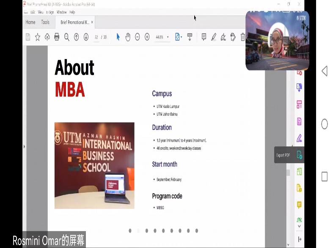Close the Brief Promotional Kit tab
The width and height of the screenshot is (333, 248).
[92, 22]
